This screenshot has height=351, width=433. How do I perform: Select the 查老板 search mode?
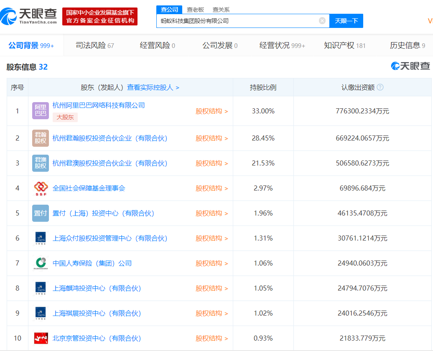195,10
